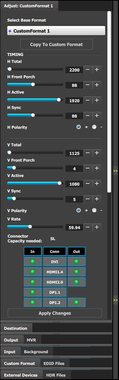
Task: Click the DP1.1 input green indicator
Action: (x=33, y=292)
